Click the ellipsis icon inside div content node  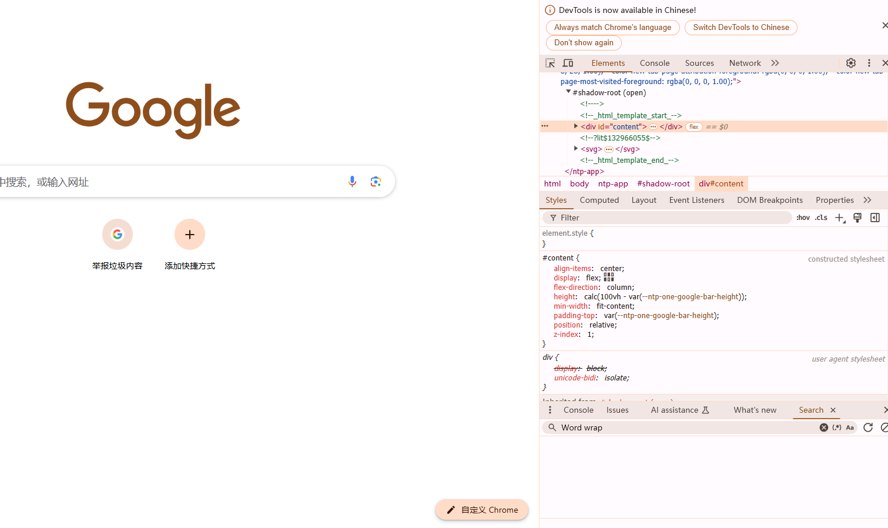(x=653, y=126)
